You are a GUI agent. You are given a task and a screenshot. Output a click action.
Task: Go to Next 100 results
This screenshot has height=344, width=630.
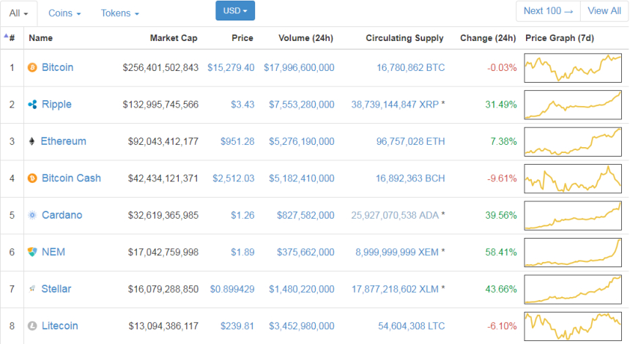(x=548, y=11)
